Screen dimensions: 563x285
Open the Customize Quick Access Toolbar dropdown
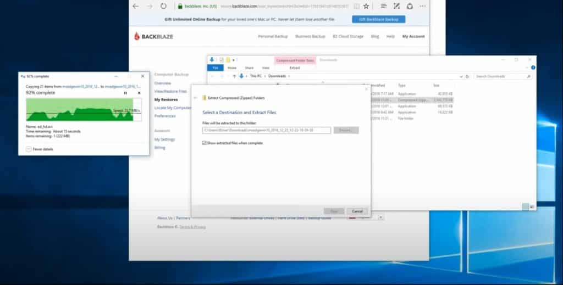coord(233,60)
